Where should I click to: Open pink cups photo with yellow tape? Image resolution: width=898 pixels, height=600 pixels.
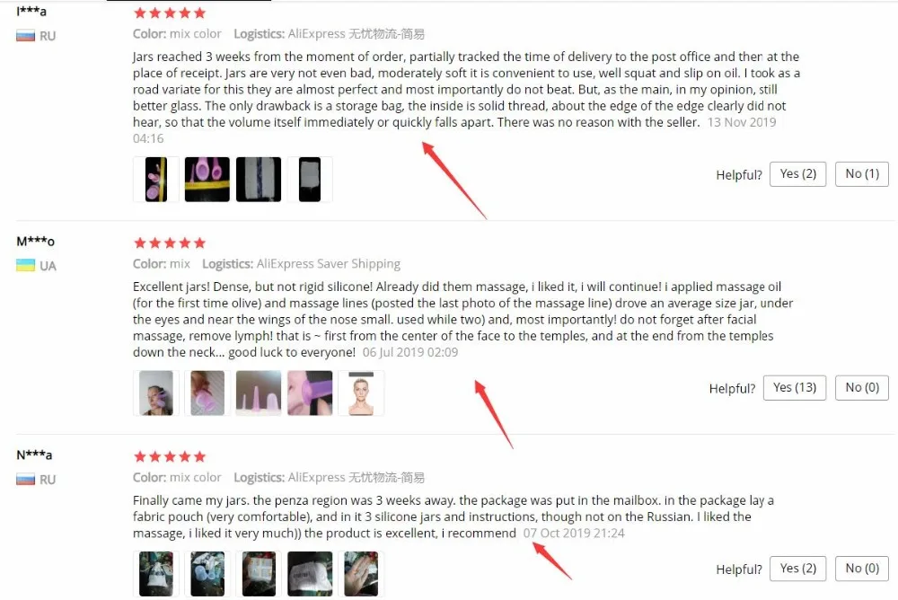tap(207, 180)
